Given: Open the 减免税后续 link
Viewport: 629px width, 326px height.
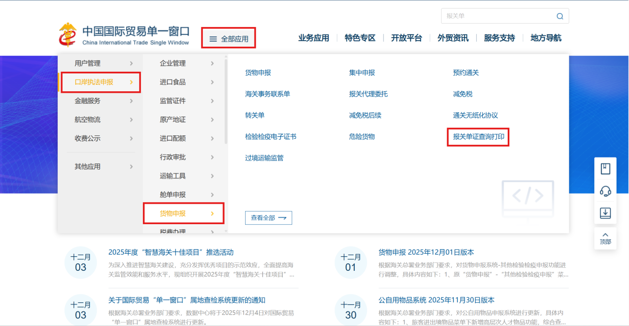Looking at the screenshot, I should pyautogui.click(x=365, y=115).
